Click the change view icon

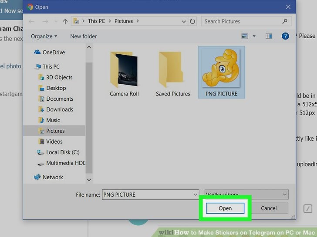245,36
